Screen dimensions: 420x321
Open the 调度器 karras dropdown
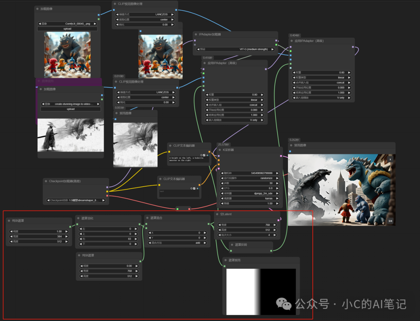(x=249, y=198)
